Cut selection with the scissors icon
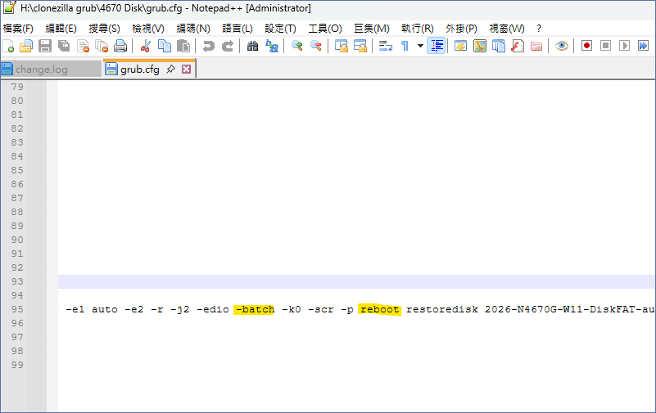This screenshot has width=656, height=413. 146,47
